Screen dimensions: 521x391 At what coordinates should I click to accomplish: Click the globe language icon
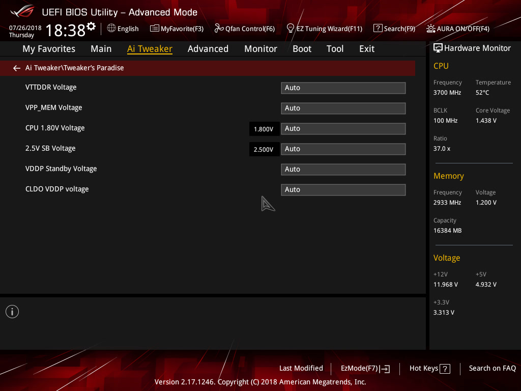[x=111, y=29]
